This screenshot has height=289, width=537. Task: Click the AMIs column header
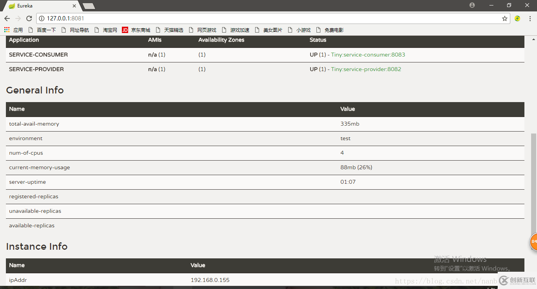coord(155,40)
